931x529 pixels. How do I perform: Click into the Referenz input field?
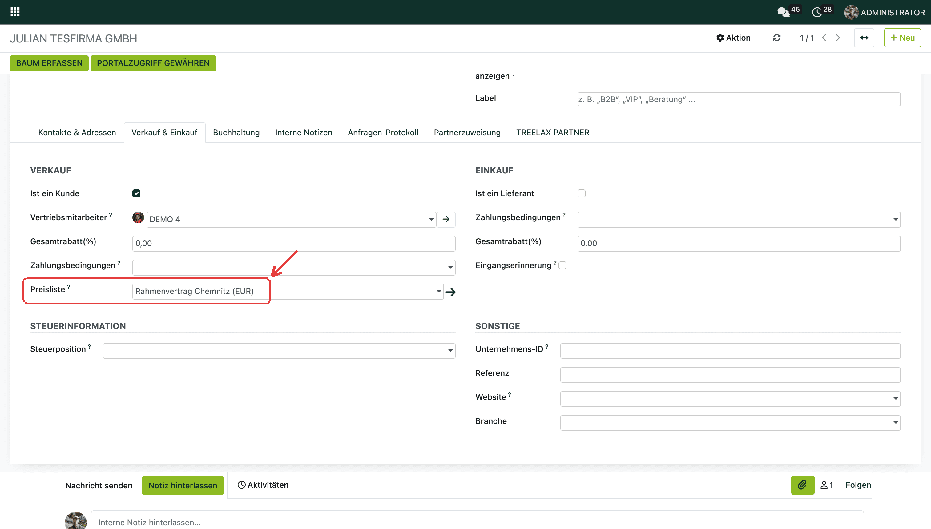[x=730, y=375]
